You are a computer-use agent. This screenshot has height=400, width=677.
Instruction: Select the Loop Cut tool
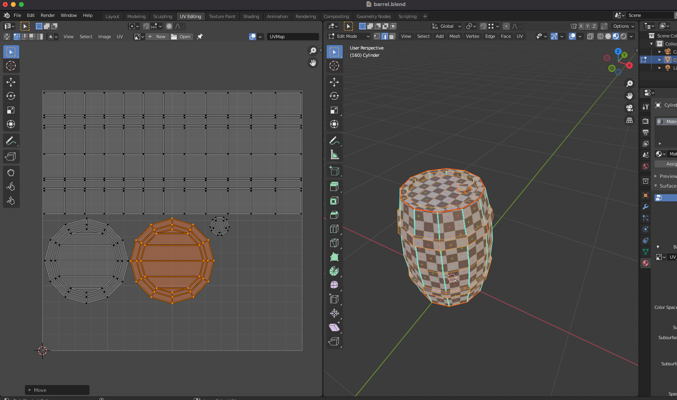point(334,229)
